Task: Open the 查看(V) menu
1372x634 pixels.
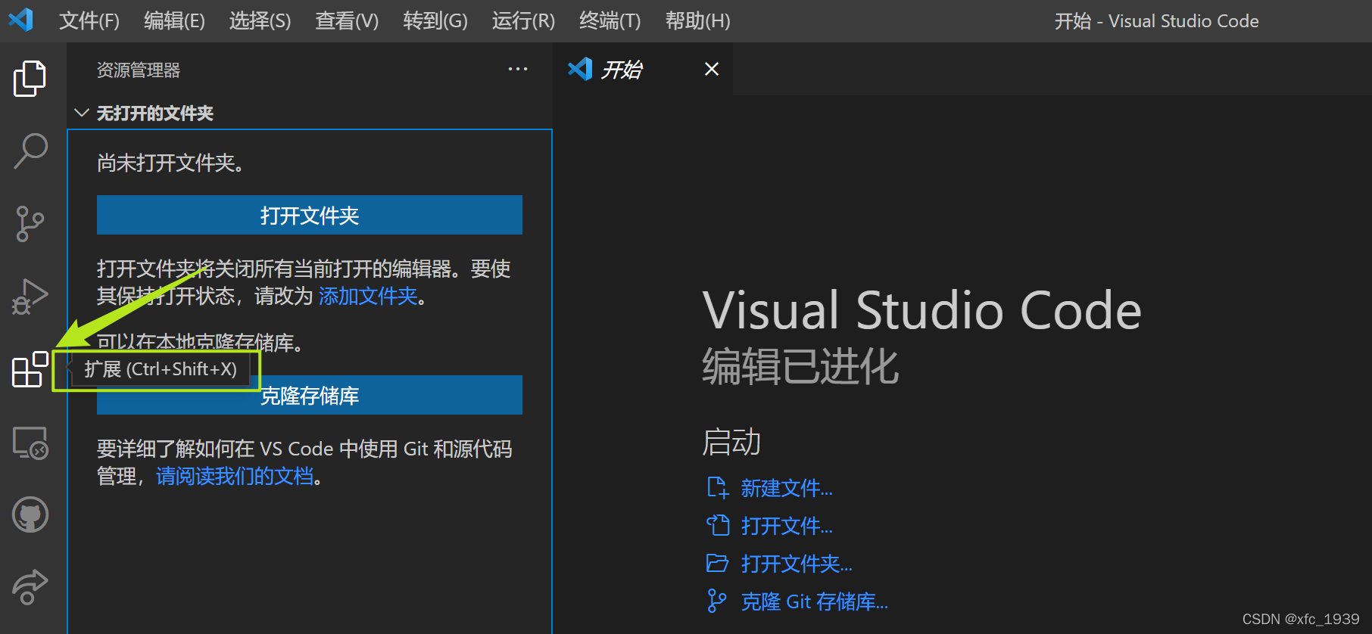Action: click(347, 20)
